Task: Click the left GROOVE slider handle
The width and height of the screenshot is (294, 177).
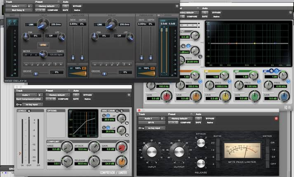Action: 35,74
